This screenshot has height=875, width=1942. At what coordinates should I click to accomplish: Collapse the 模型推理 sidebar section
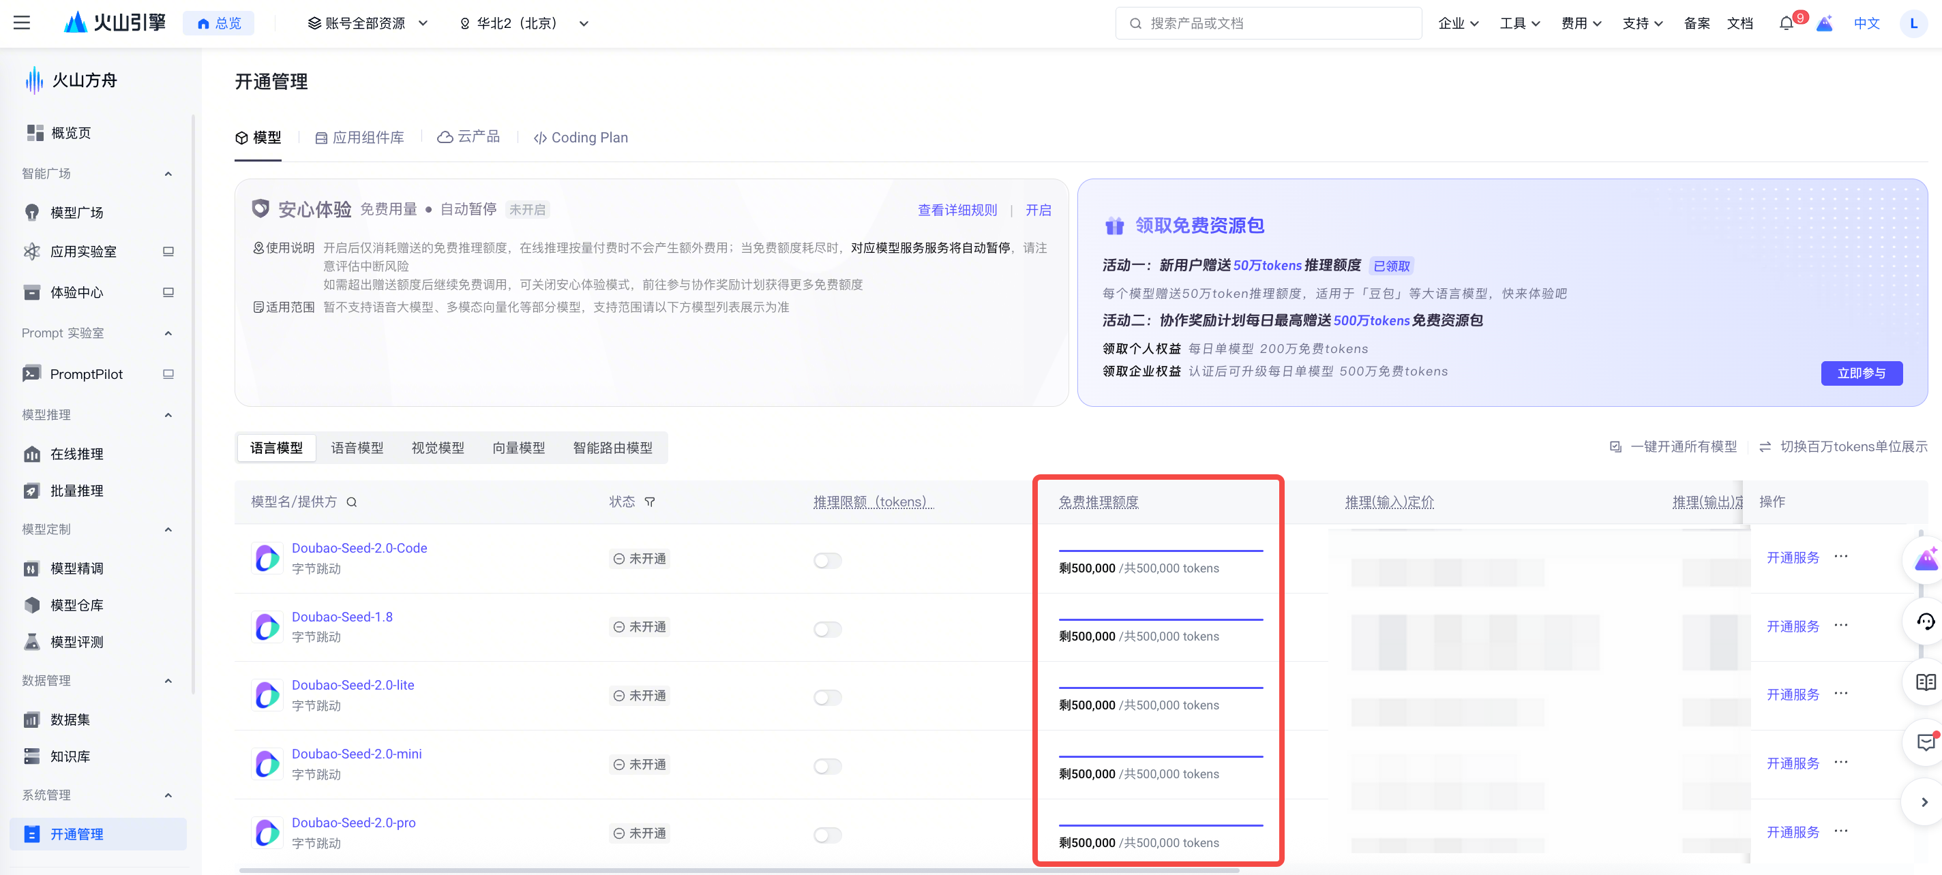(x=168, y=415)
